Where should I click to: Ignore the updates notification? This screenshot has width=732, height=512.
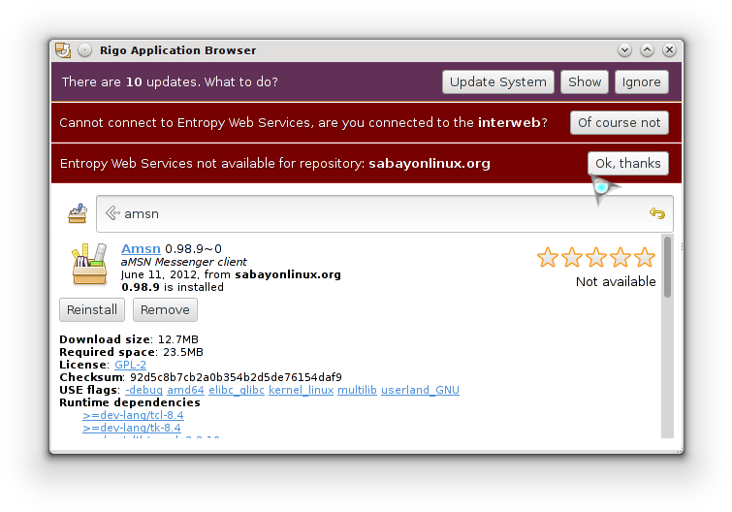coord(642,82)
